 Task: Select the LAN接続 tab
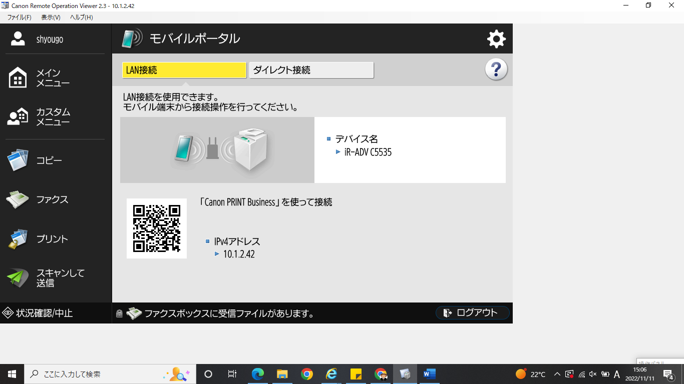tap(184, 70)
